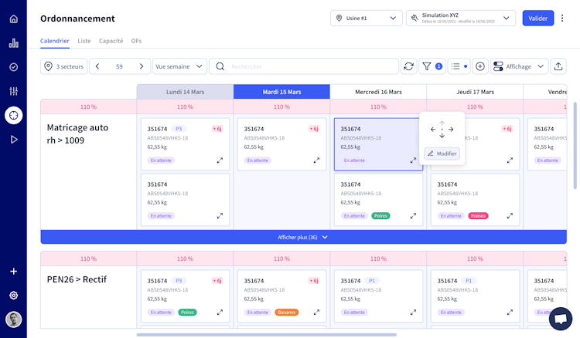Open the gear settings sidebar icon
Viewport: 580px width, 338px height.
pos(14,296)
